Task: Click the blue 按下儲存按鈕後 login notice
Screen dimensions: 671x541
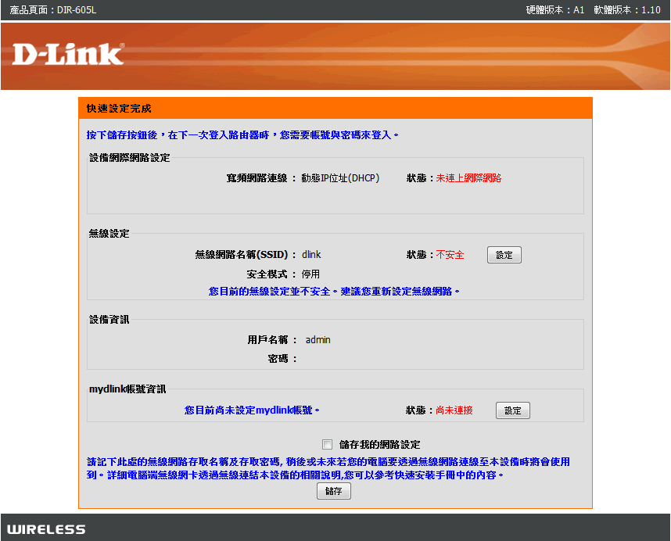Action: (x=242, y=135)
